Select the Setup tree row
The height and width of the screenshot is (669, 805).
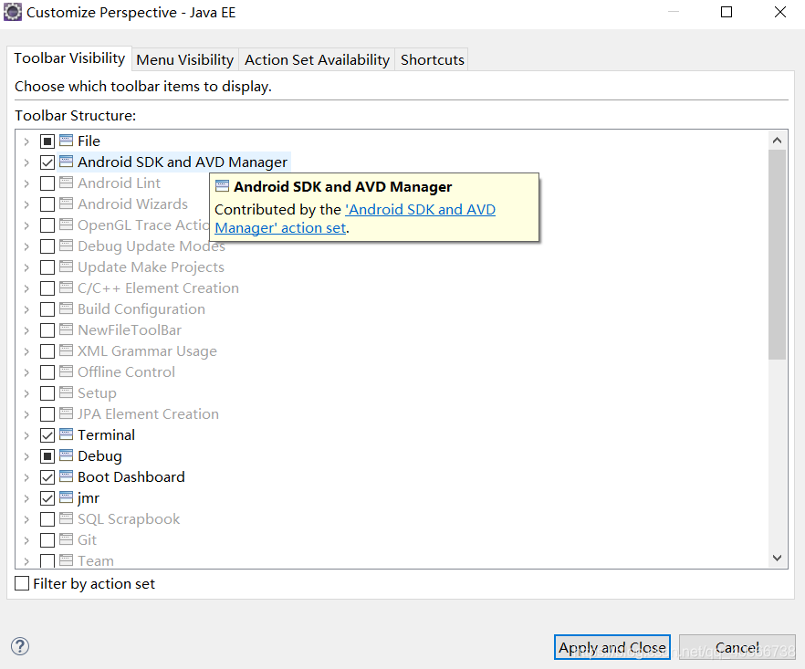[x=97, y=392]
